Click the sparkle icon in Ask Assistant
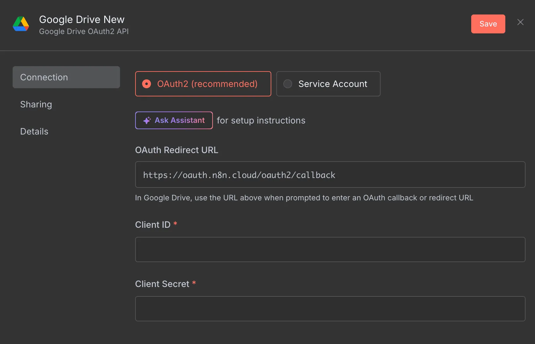Screen dimensions: 535x344 click(147, 120)
